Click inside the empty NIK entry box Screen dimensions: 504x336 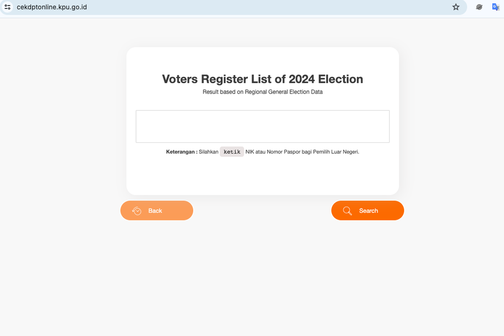(x=262, y=126)
